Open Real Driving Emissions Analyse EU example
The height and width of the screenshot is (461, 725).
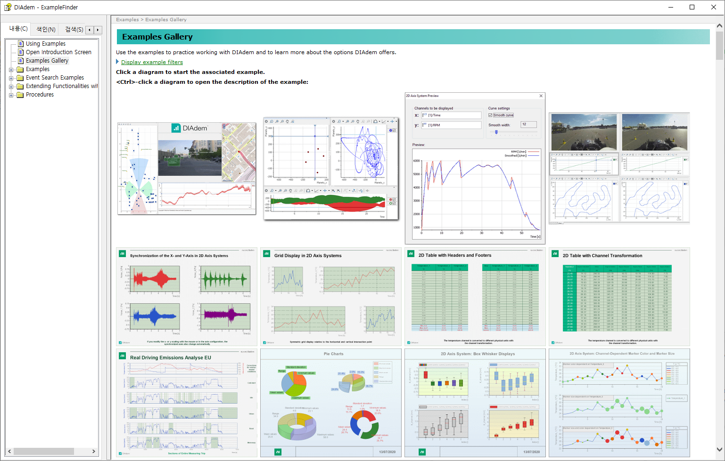(187, 403)
